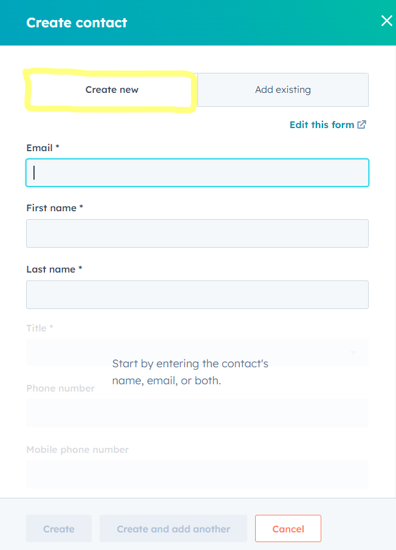Click the Create contact header title
The width and height of the screenshot is (396, 550).
(77, 23)
